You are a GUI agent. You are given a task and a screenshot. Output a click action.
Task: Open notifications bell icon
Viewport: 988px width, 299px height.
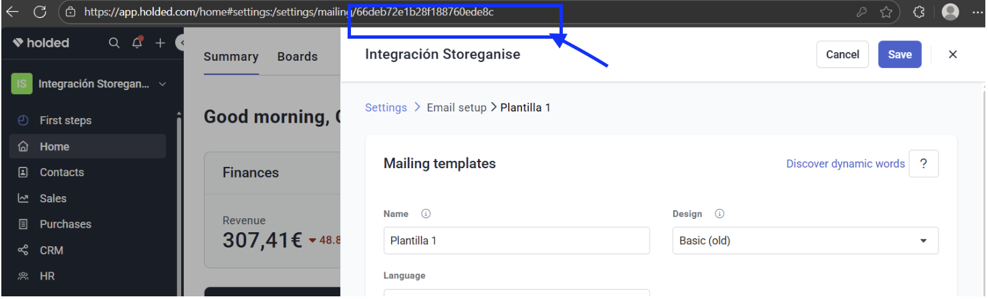tap(137, 43)
